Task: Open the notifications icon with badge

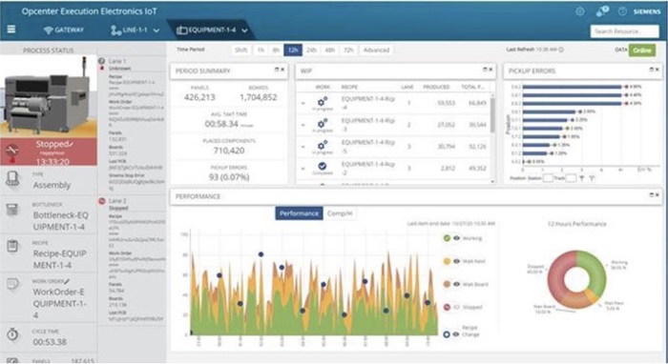Action: pos(602,11)
